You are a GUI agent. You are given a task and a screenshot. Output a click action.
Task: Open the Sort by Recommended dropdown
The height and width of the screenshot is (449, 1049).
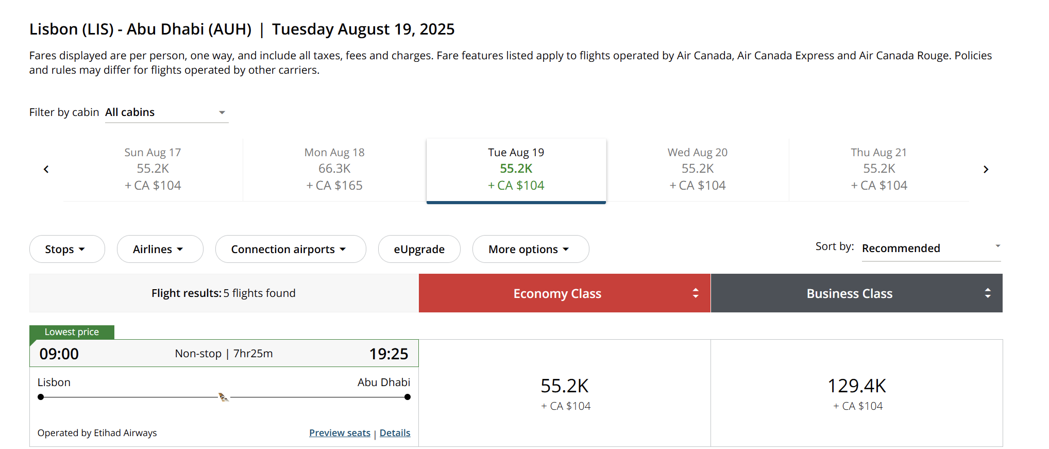(931, 248)
